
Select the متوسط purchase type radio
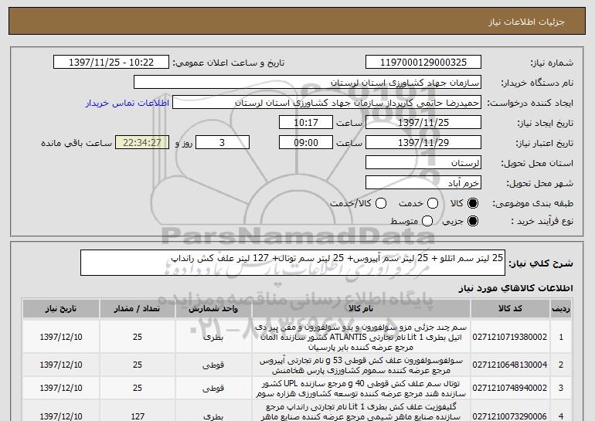click(x=427, y=221)
